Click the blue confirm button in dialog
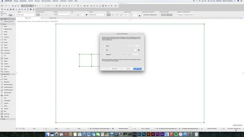The height and width of the screenshot is (137, 244). [x=138, y=68]
